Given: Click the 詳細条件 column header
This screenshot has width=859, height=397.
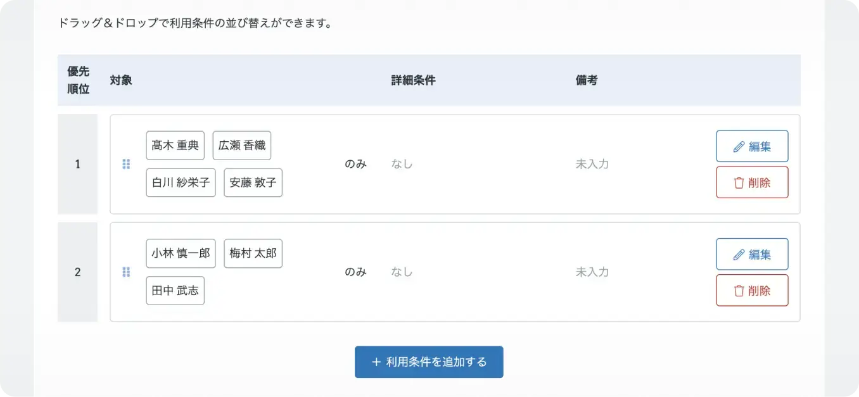Looking at the screenshot, I should coord(413,80).
